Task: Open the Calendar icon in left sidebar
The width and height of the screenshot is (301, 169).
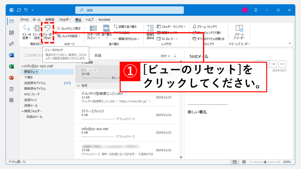Action: point(11,33)
